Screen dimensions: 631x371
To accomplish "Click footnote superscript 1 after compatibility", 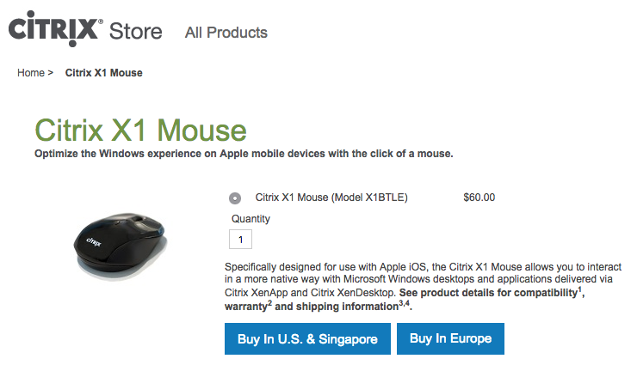I will point(580,289).
